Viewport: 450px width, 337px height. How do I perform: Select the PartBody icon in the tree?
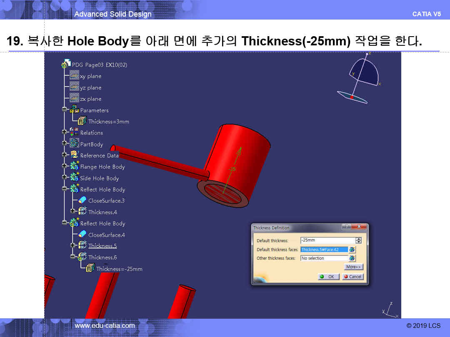(x=74, y=144)
